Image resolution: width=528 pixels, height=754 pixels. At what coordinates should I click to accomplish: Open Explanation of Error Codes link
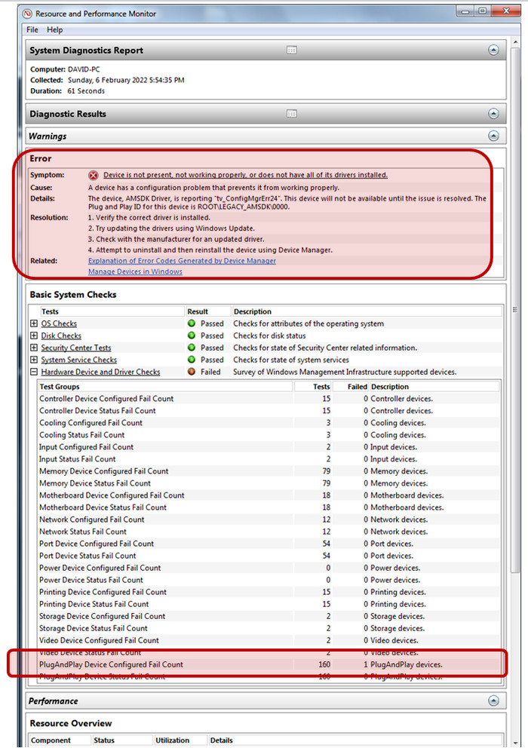(x=182, y=261)
